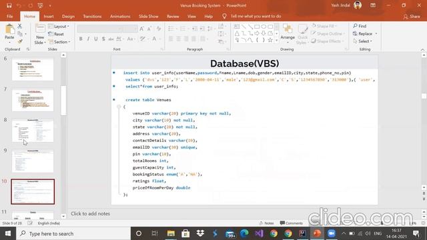This screenshot has width=427, height=240.
Task: Select the triangle shape in the shapes gallery
Action: pos(237,33)
